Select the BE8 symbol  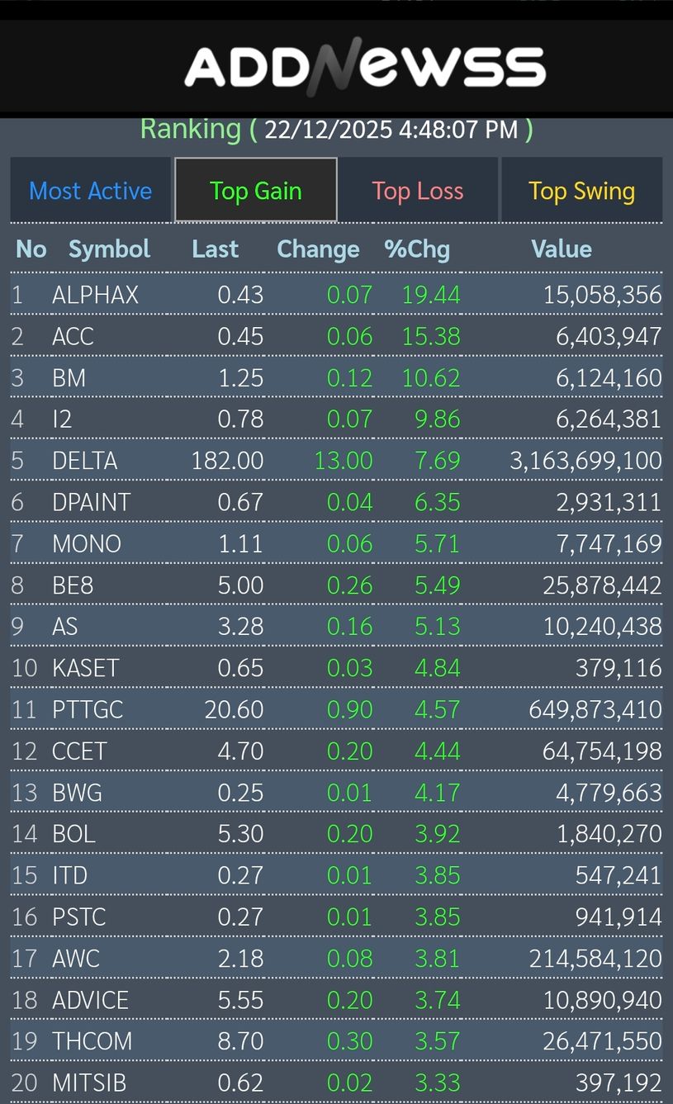73,585
